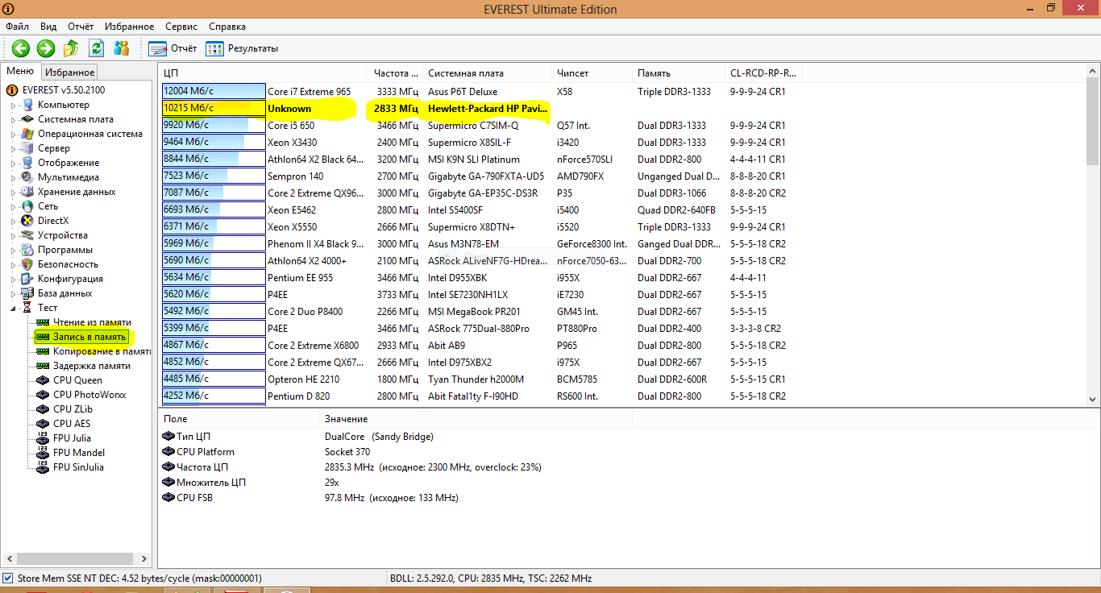Screen dimensions: 1101x593
Task: Open the Файл menu
Action: point(17,27)
